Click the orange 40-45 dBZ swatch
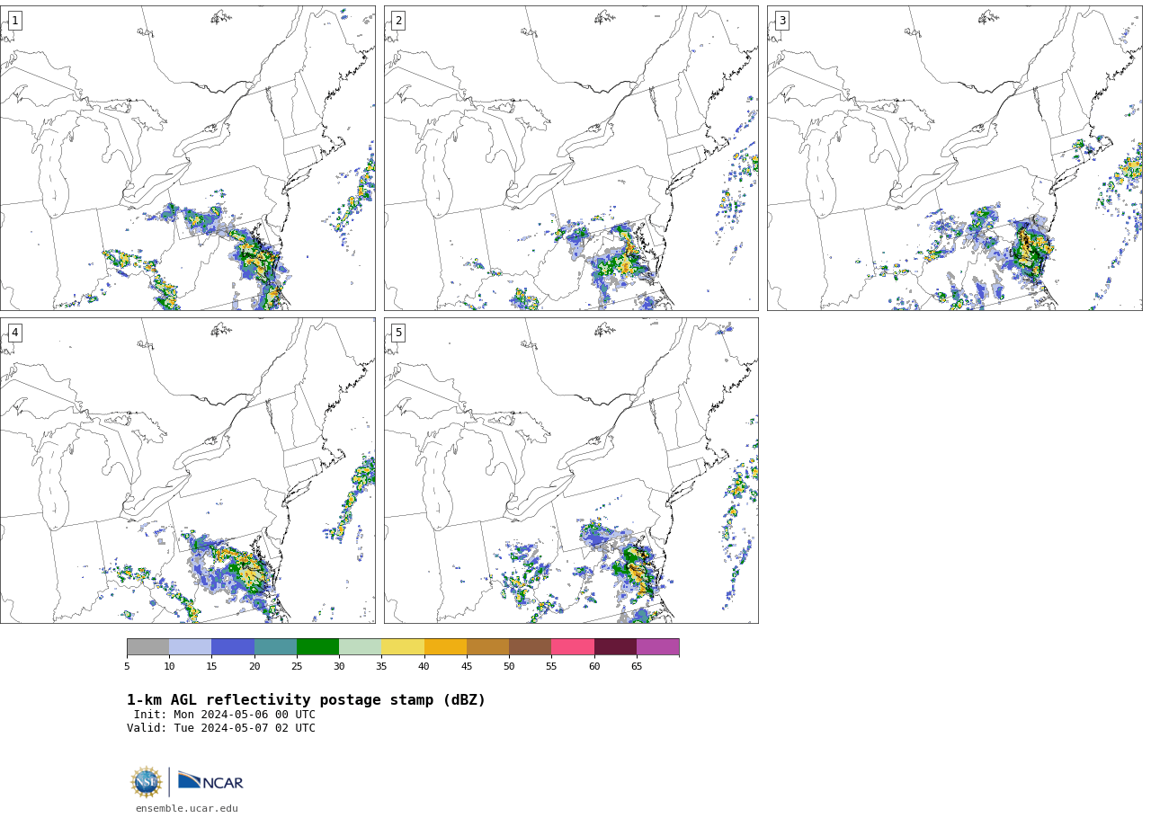Image resolution: width=1151 pixels, height=818 pixels. click(445, 647)
